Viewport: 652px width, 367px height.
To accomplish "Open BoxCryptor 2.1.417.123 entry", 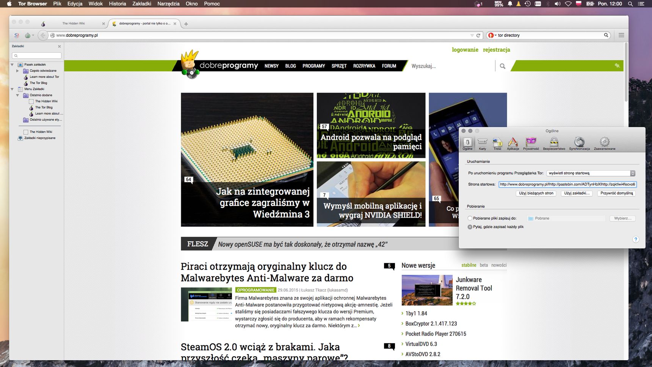I will [x=431, y=324].
